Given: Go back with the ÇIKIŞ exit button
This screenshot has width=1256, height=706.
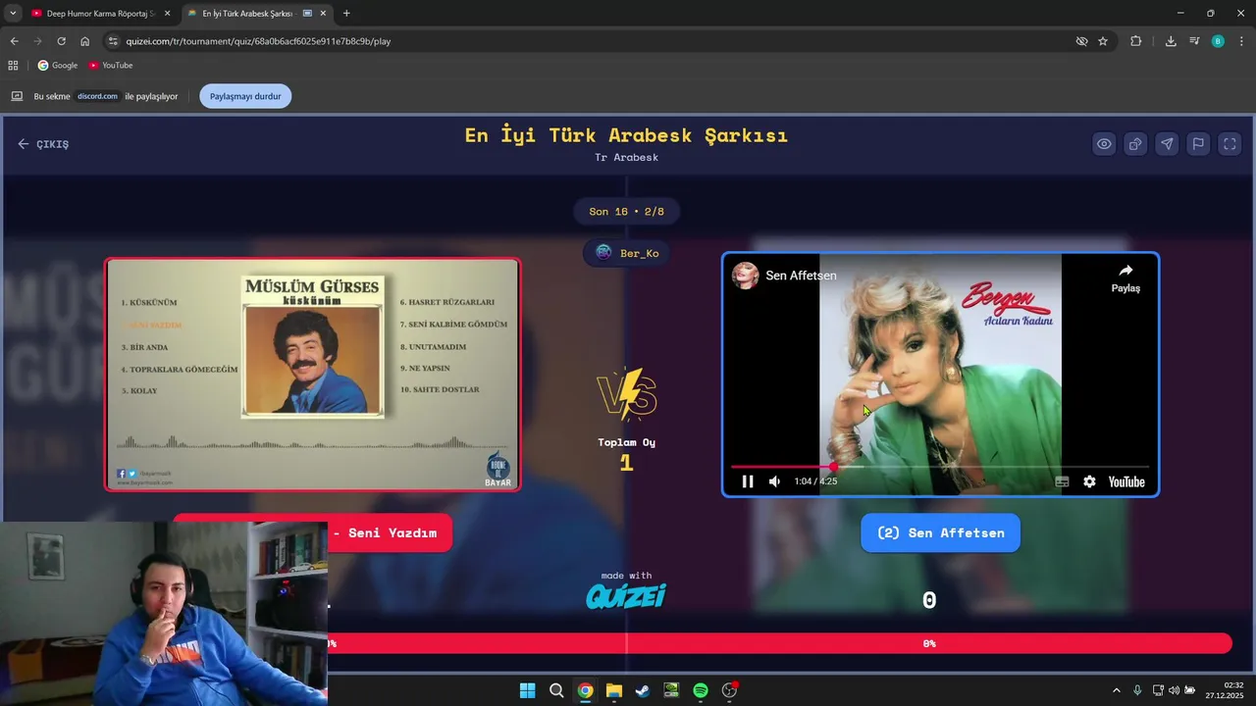Looking at the screenshot, I should tap(43, 144).
